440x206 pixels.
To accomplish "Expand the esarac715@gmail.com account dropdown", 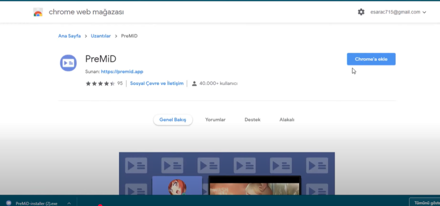I will tap(398, 12).
